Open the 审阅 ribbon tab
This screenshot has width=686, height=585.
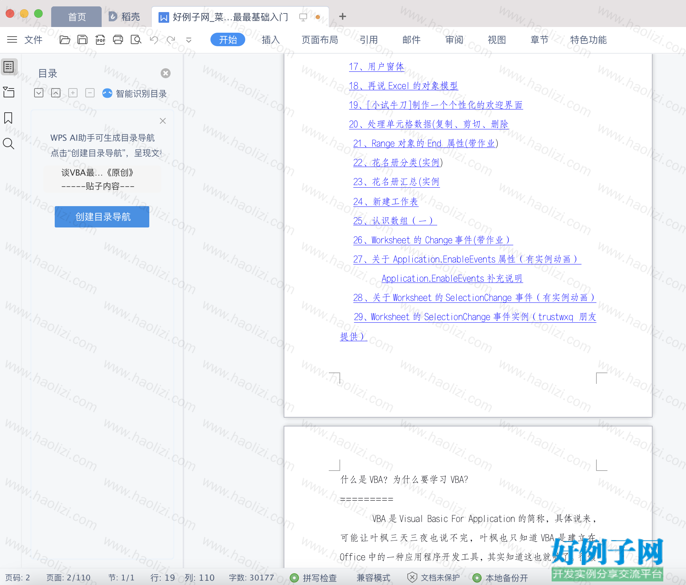coord(455,39)
